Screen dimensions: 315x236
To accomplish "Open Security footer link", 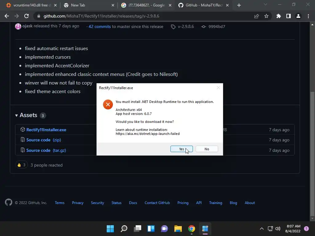I will click(98, 203).
